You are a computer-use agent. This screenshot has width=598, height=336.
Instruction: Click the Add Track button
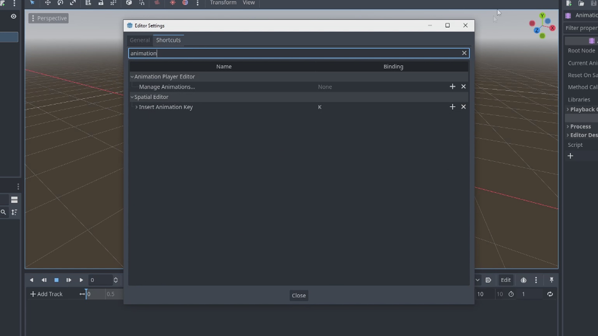[46, 294]
